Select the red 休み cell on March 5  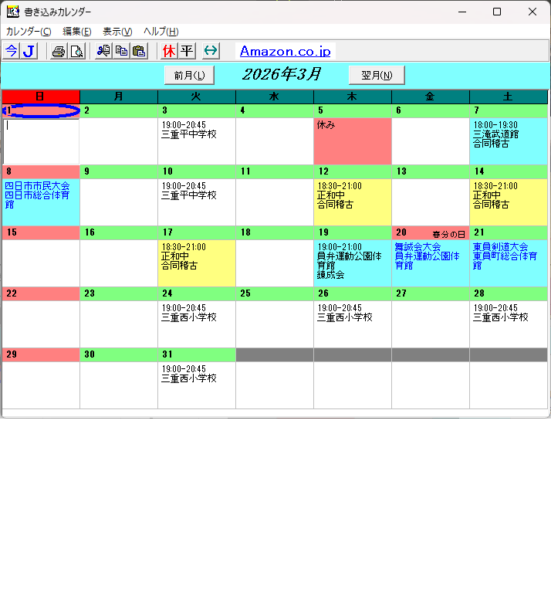[352, 141]
